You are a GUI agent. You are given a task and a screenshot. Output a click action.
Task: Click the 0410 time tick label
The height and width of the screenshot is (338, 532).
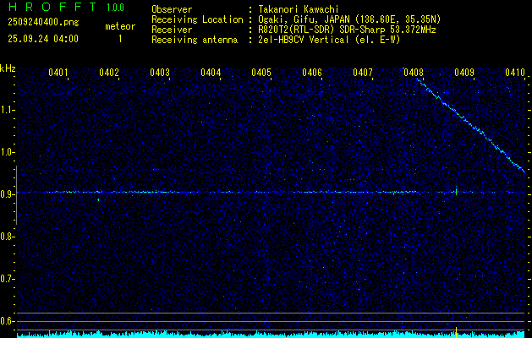515,72
